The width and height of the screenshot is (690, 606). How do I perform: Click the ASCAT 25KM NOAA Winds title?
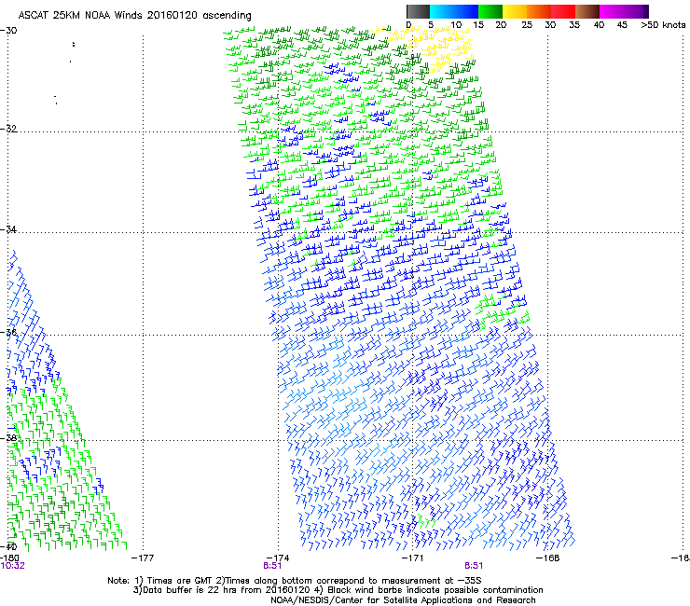pyautogui.click(x=134, y=16)
